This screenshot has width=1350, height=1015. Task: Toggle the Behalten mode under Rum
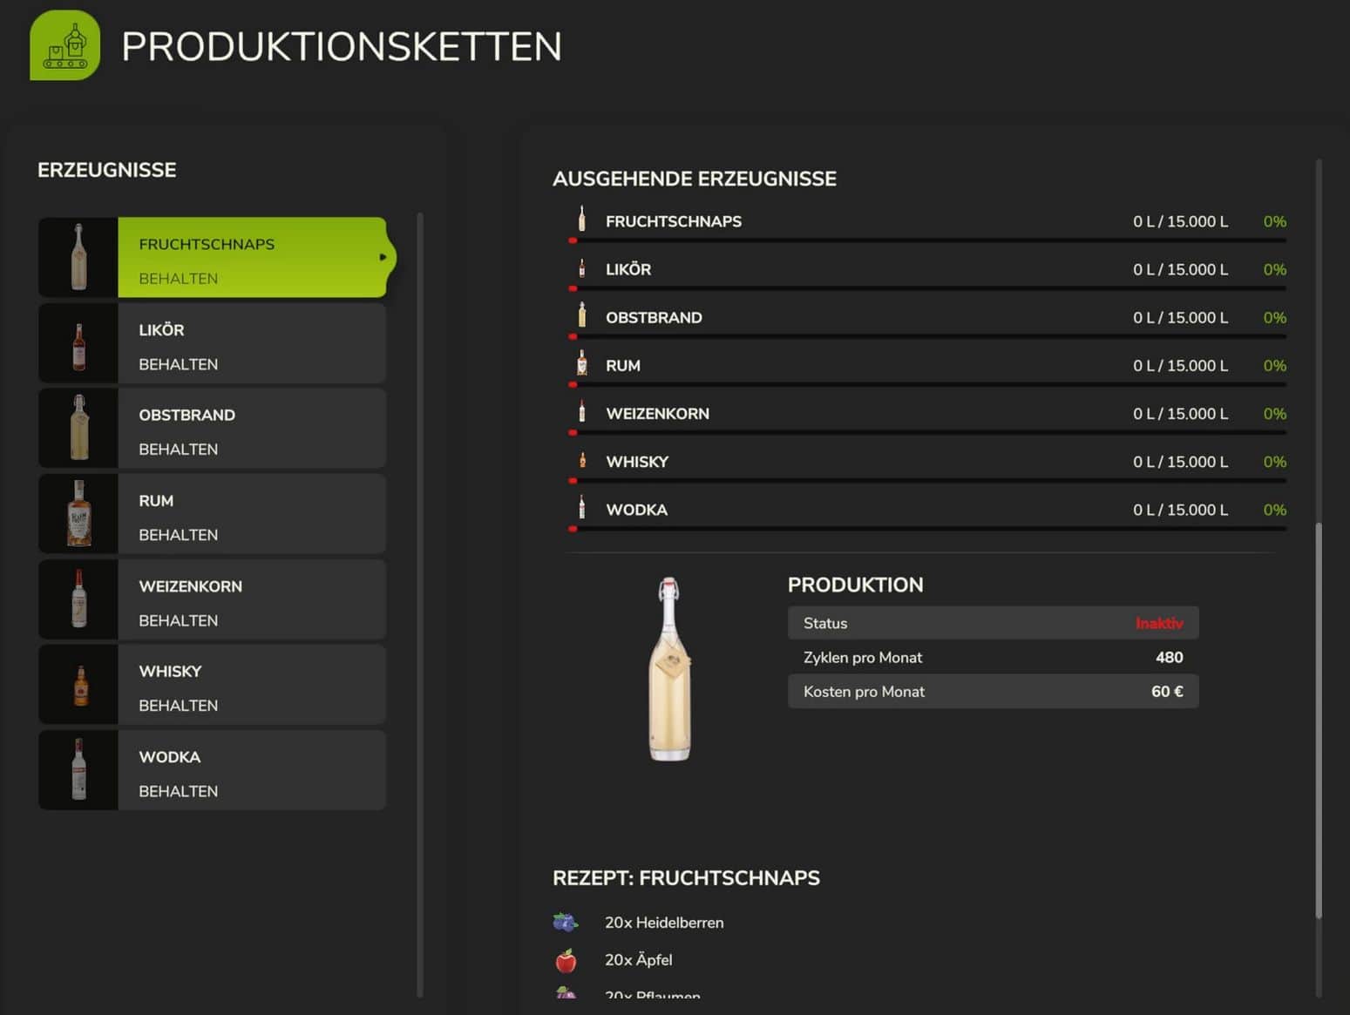[x=178, y=535]
